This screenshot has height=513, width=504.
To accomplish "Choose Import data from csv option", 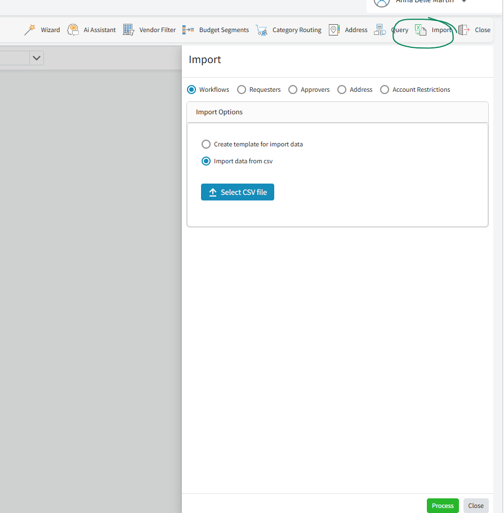I will click(206, 161).
